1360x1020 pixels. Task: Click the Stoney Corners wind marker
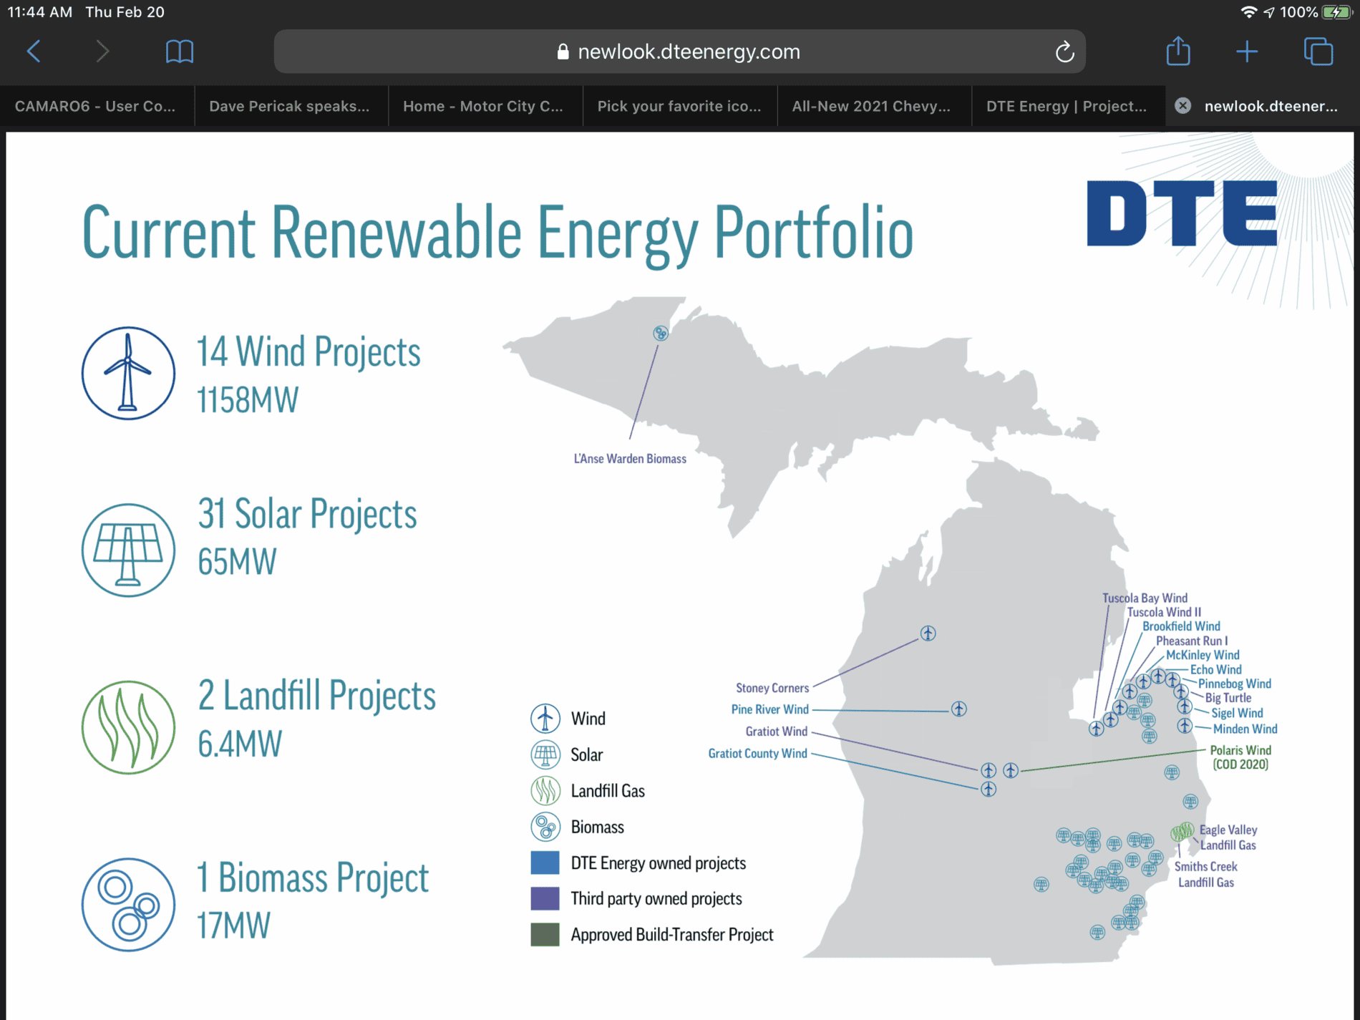[x=928, y=633]
